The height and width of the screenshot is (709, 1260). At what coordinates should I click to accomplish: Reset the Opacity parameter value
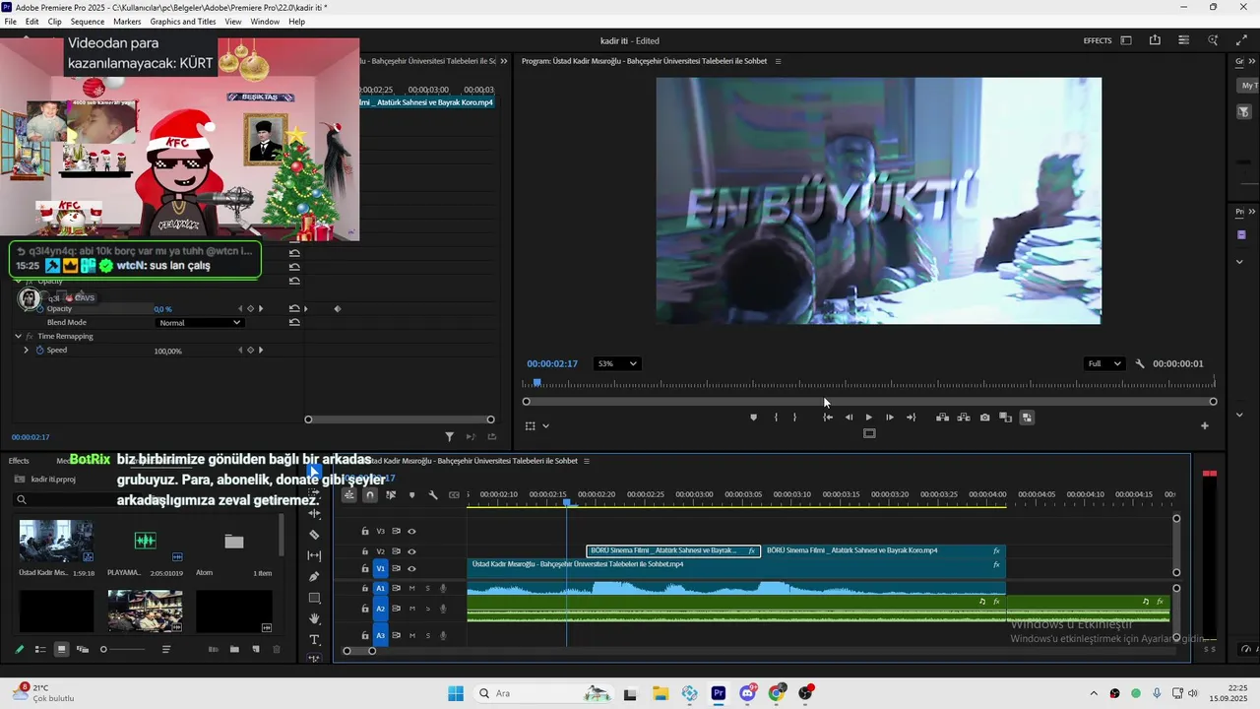(294, 308)
